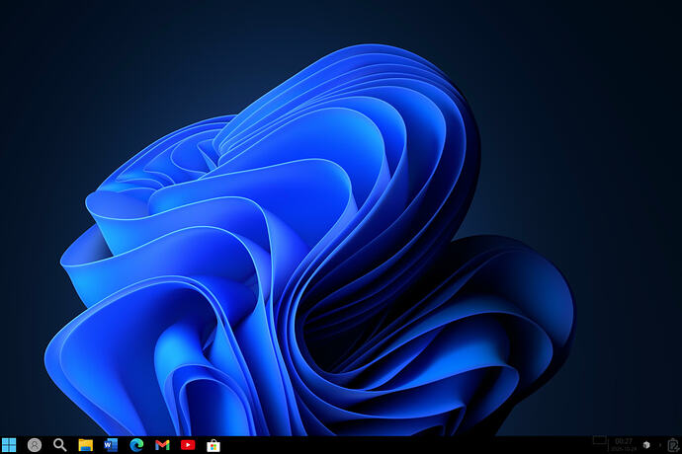Open clipboard icon in system tray
Viewport: 682px width, 454px height.
point(673,445)
